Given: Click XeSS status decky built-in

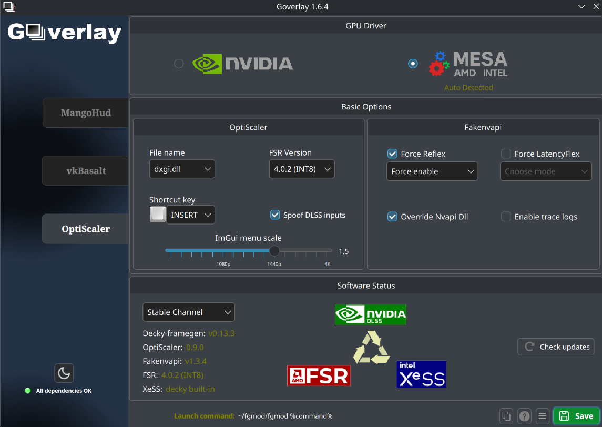Looking at the screenshot, I should tap(190, 389).
